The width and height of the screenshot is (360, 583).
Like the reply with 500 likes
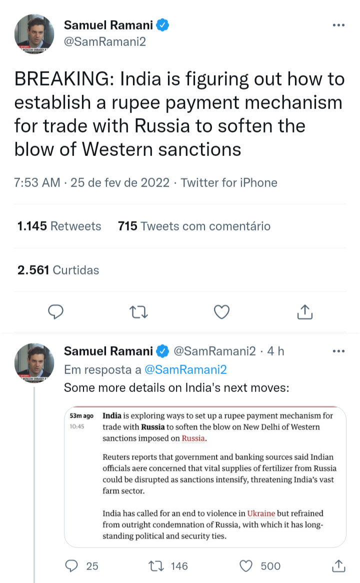[x=245, y=565]
